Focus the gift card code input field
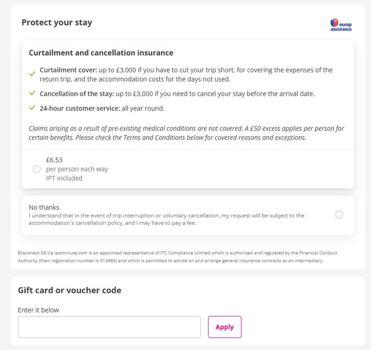This screenshot has height=350, width=371. click(x=109, y=327)
